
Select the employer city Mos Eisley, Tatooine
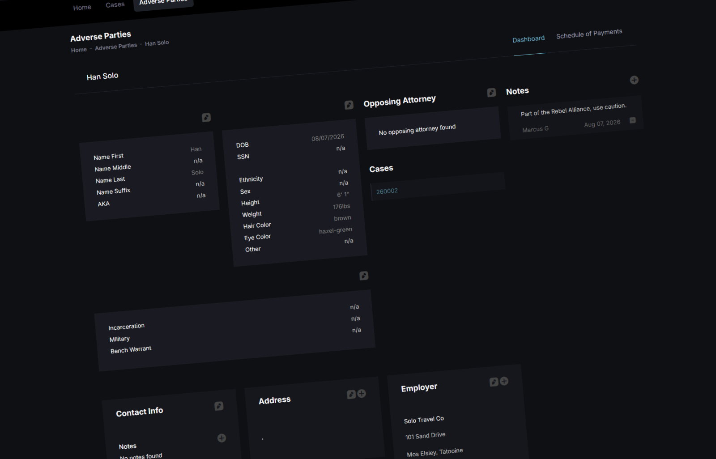click(x=435, y=452)
